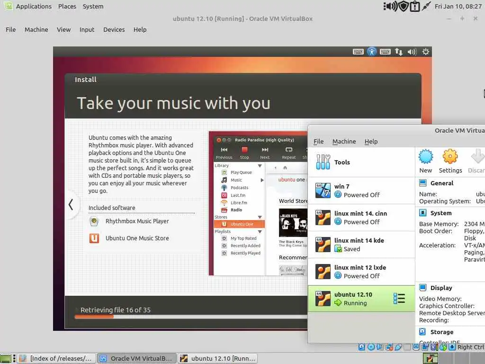The width and height of the screenshot is (485, 364).
Task: Open the guest system power gear indicator
Action: pyautogui.click(x=426, y=52)
